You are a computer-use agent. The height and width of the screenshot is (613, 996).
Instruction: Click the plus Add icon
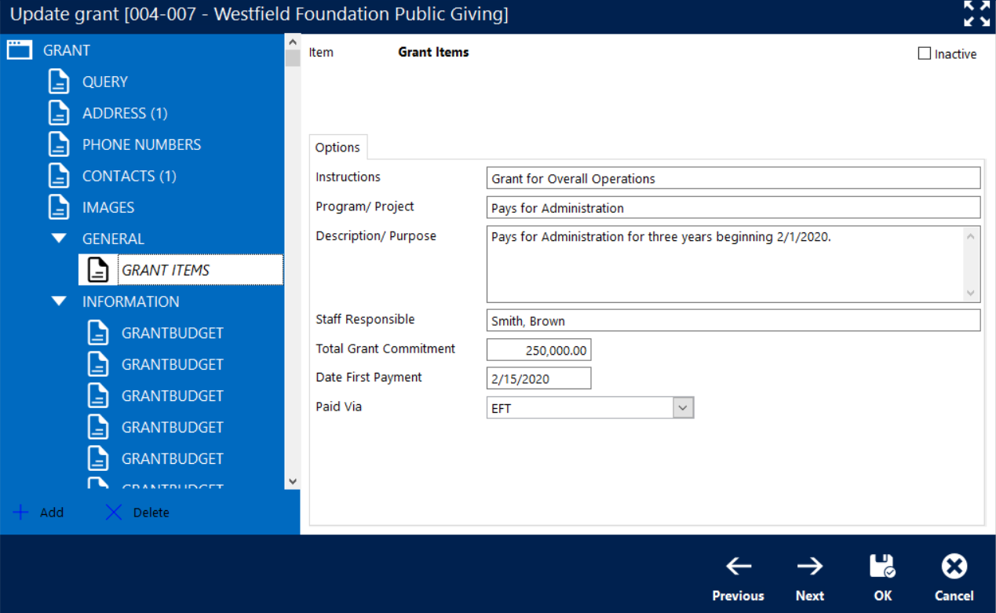click(21, 513)
